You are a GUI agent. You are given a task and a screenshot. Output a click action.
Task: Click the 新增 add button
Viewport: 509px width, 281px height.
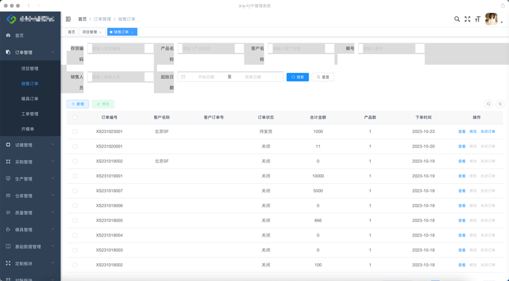point(78,104)
